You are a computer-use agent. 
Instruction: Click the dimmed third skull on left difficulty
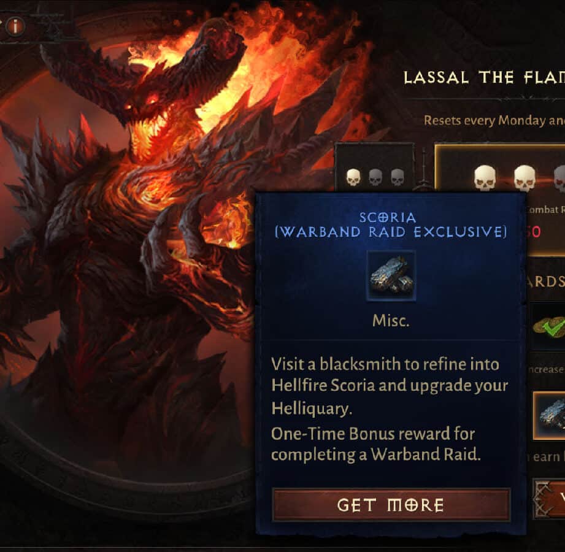pyautogui.click(x=398, y=177)
